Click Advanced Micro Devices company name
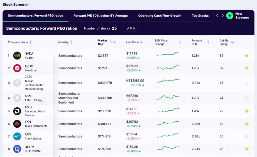This screenshot has height=157, width=257. pos(35,113)
